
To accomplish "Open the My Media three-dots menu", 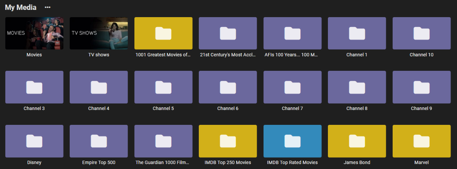I will coord(47,7).
